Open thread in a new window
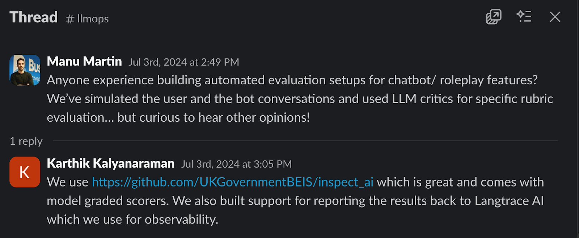This screenshot has width=579, height=238. pyautogui.click(x=493, y=17)
